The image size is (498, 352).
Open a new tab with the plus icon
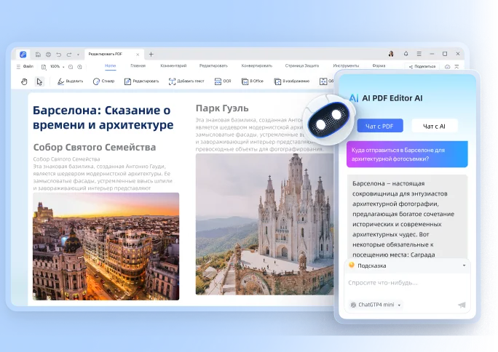click(x=151, y=55)
